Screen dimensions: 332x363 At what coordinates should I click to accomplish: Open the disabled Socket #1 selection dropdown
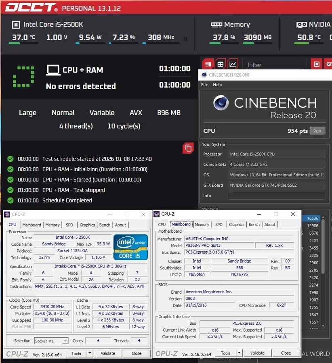pos(51,341)
